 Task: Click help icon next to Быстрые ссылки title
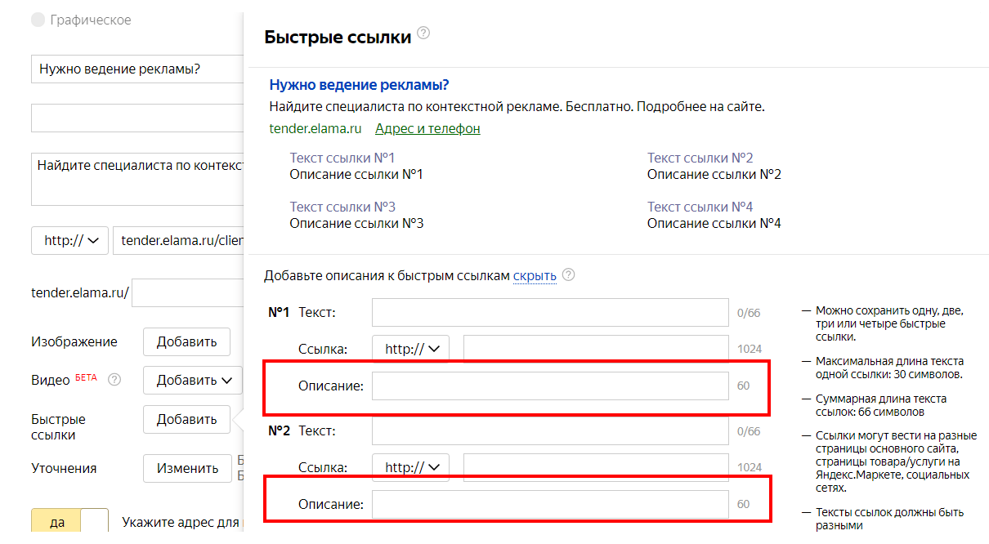pos(423,33)
